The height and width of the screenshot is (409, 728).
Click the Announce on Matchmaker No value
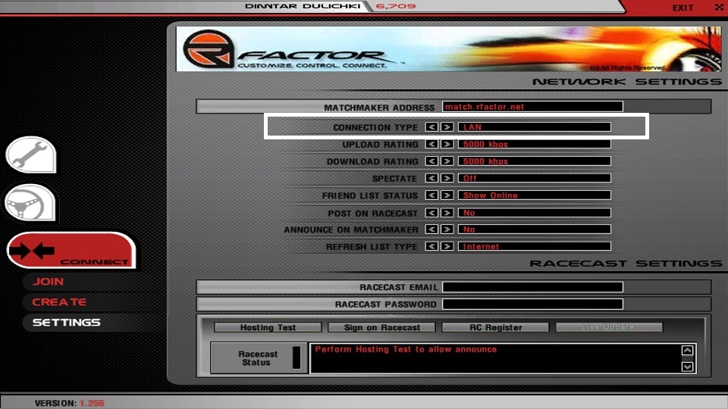535,229
